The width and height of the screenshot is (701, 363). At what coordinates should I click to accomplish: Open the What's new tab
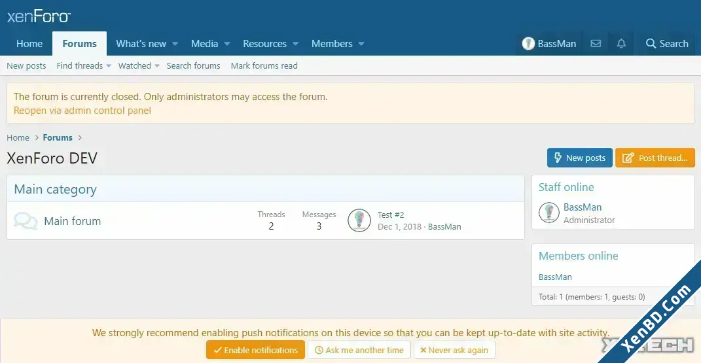pyautogui.click(x=141, y=44)
